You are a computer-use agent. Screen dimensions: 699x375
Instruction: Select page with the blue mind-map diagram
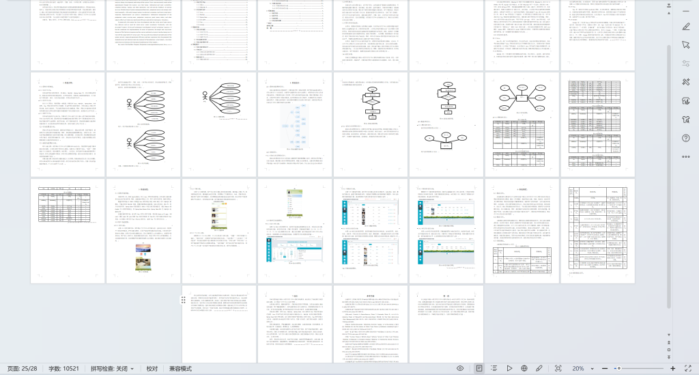tap(295, 125)
